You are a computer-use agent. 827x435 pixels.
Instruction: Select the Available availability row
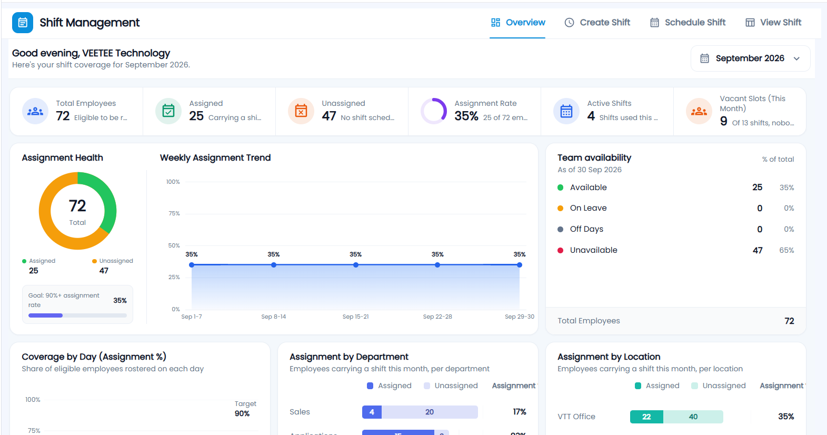pos(676,187)
